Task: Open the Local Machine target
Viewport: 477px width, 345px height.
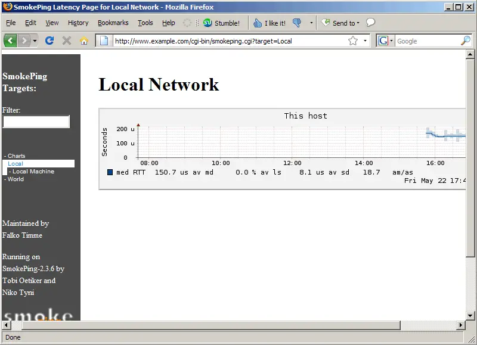Action: coord(33,172)
